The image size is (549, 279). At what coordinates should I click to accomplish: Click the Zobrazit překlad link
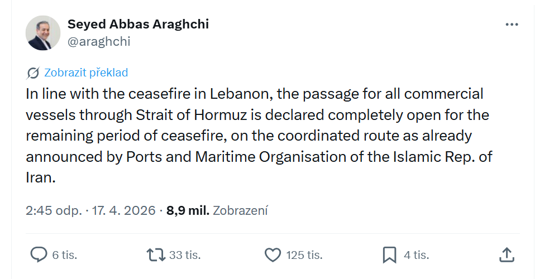[x=86, y=73]
